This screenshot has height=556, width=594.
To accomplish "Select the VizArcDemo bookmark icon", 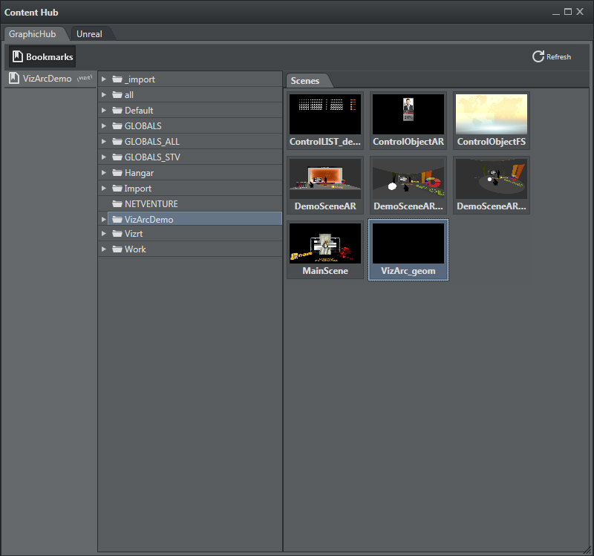I will pyautogui.click(x=14, y=79).
